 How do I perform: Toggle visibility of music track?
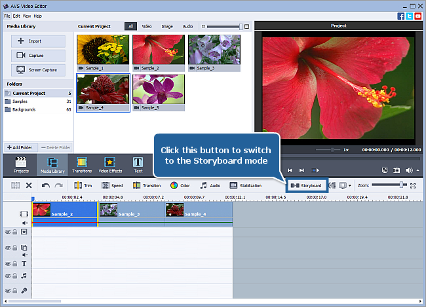[8, 276]
